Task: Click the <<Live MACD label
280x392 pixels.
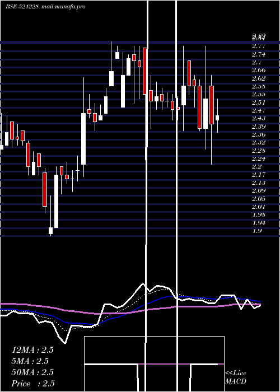Action: pos(236,377)
